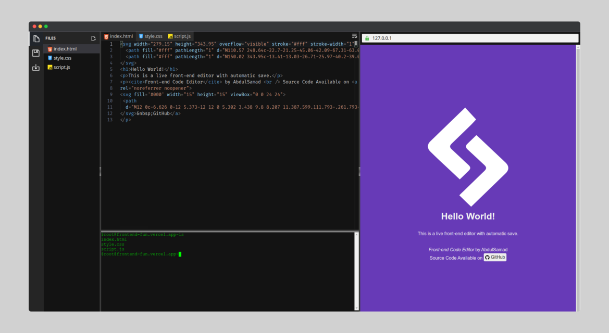The image size is (609, 333).
Task: Click 'Front-end Code Editor' cite text in the preview
Action: (451, 250)
